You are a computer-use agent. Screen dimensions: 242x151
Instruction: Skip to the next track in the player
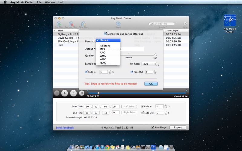[x=82, y=93]
